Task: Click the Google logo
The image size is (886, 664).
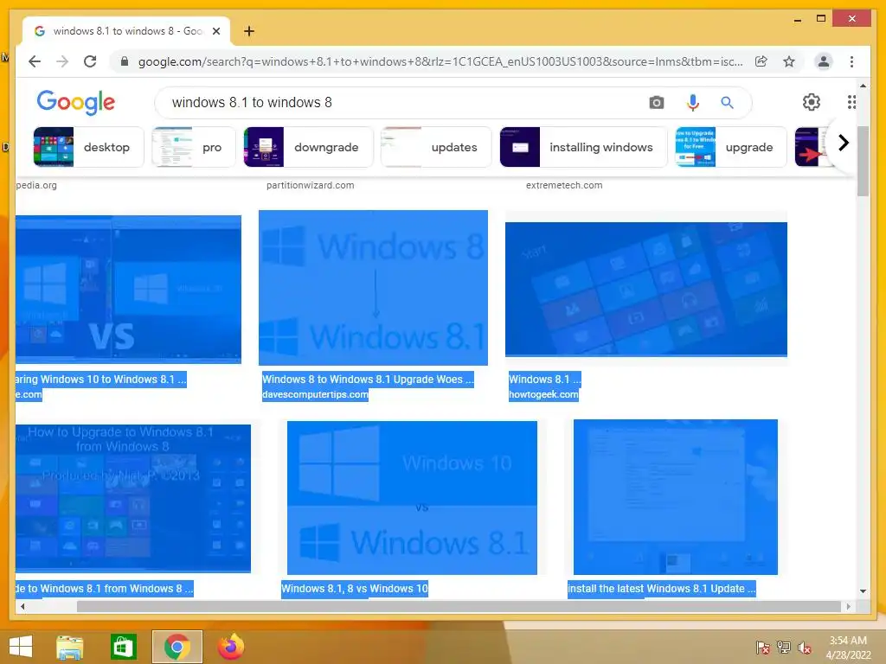Action: pos(76,102)
